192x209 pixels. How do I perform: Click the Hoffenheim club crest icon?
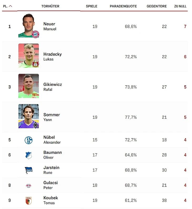point(28,155)
